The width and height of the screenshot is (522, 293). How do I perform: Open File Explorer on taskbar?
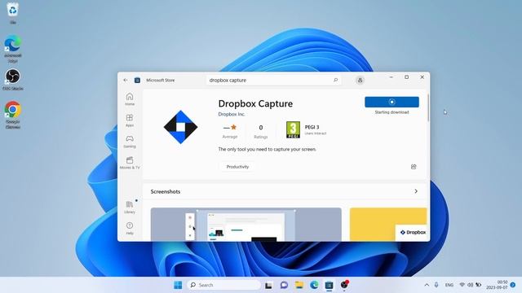299,285
